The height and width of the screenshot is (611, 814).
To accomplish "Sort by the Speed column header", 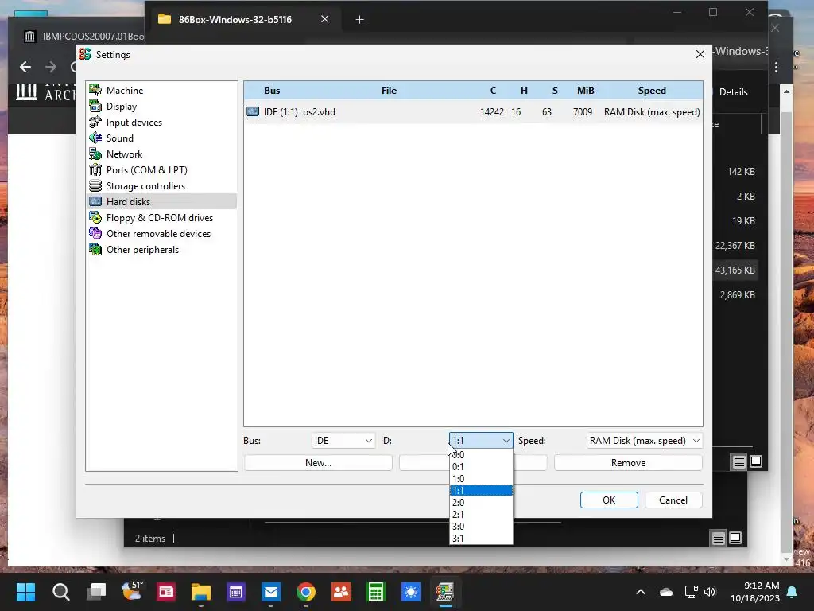I will 652,91.
